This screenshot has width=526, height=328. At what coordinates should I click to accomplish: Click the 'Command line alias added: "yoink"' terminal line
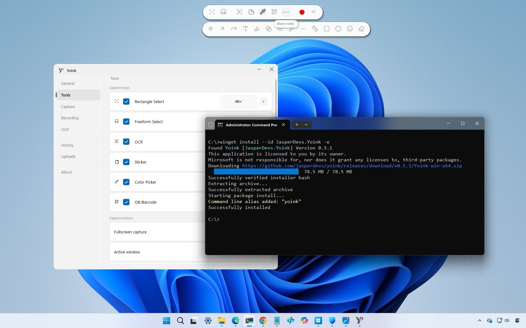(x=255, y=201)
